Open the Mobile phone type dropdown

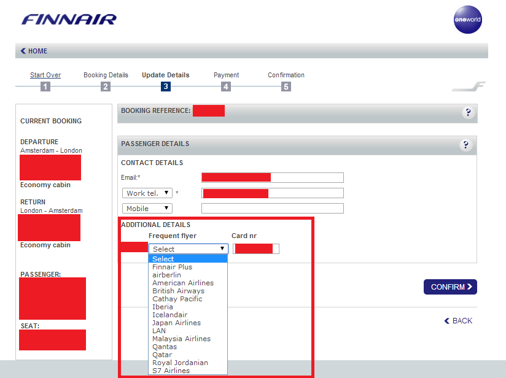(147, 209)
